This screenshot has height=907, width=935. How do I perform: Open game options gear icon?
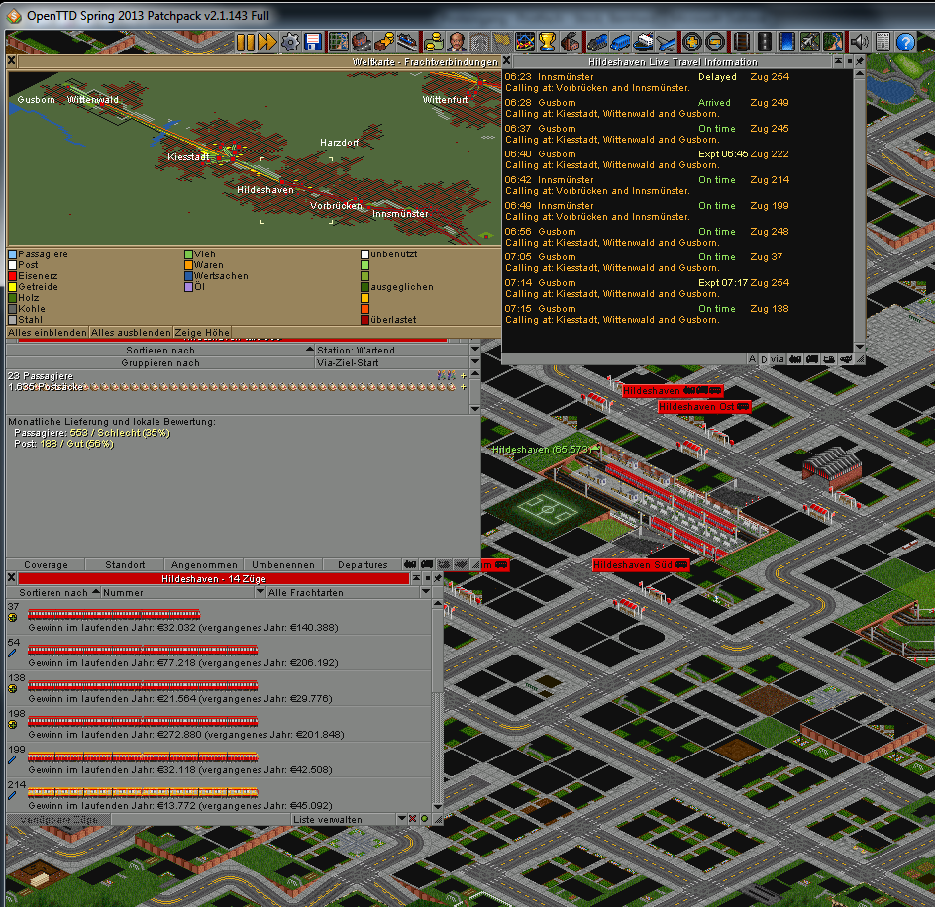pos(290,42)
